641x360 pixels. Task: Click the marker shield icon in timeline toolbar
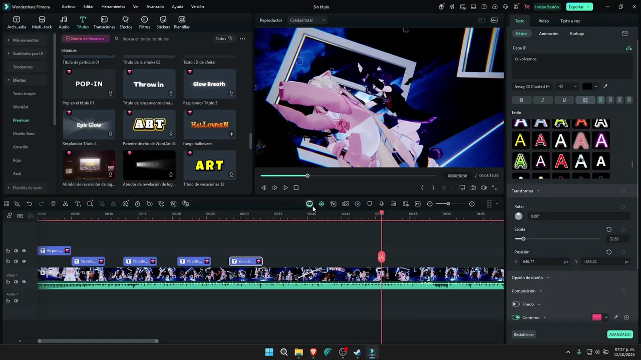pos(370,204)
